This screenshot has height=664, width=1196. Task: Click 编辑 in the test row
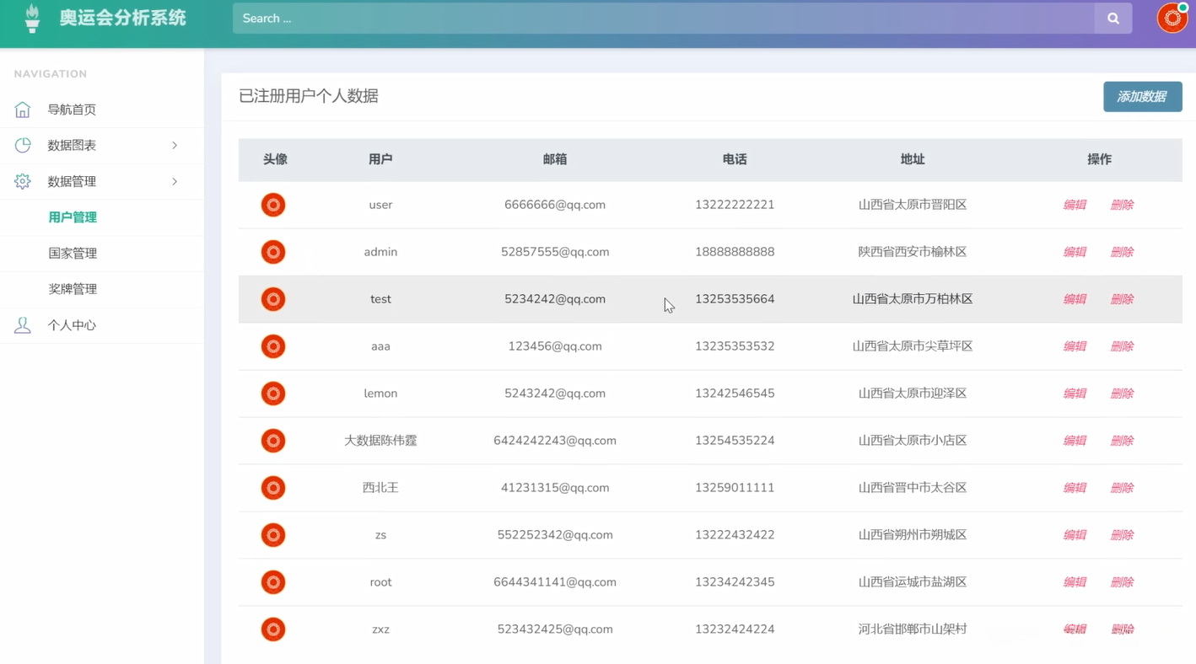click(x=1075, y=299)
